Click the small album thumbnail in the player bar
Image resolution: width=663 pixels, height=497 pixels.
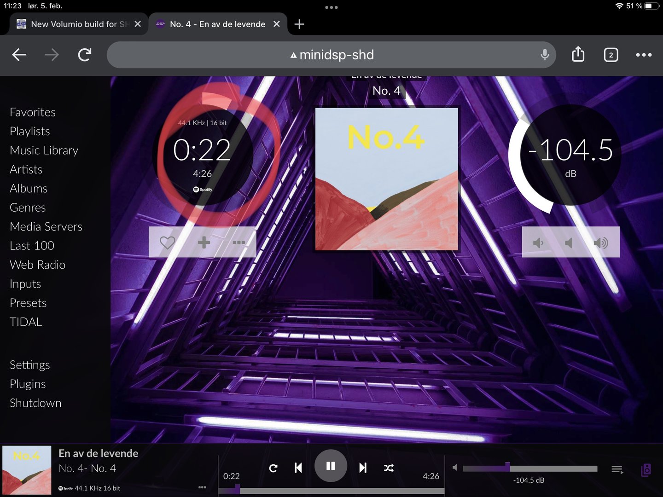27,470
